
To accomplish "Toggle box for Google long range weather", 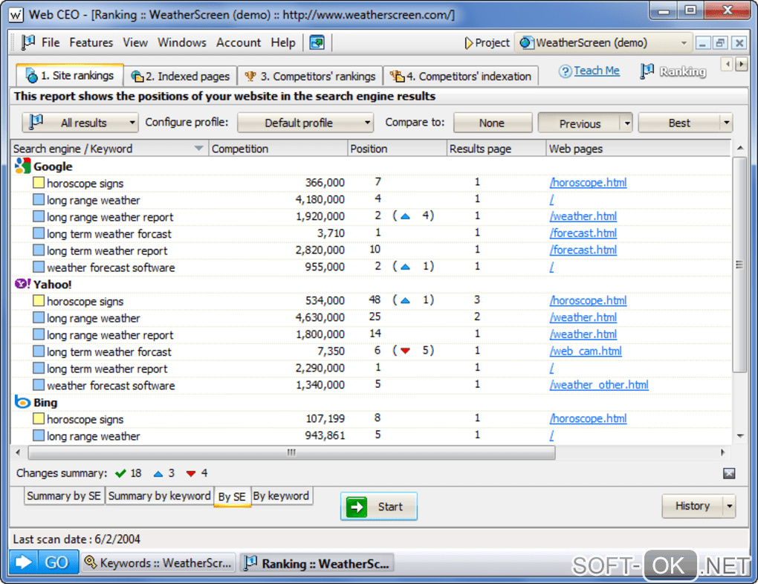I will coord(39,200).
